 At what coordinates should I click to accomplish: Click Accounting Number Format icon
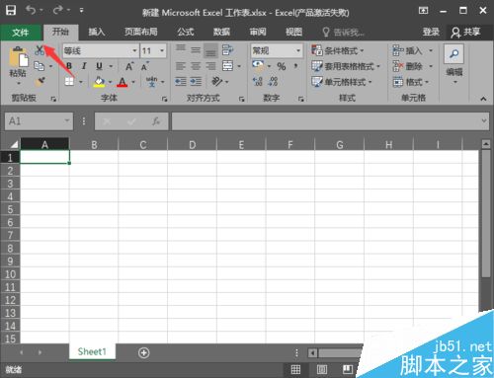(x=258, y=66)
